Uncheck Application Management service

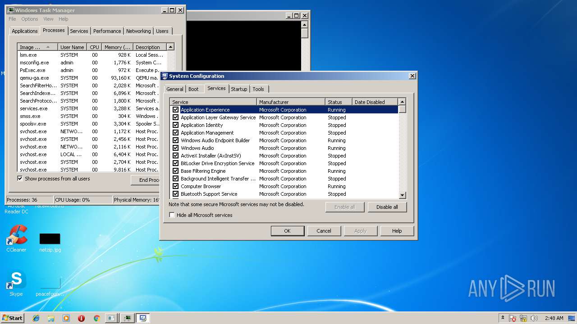click(x=176, y=133)
